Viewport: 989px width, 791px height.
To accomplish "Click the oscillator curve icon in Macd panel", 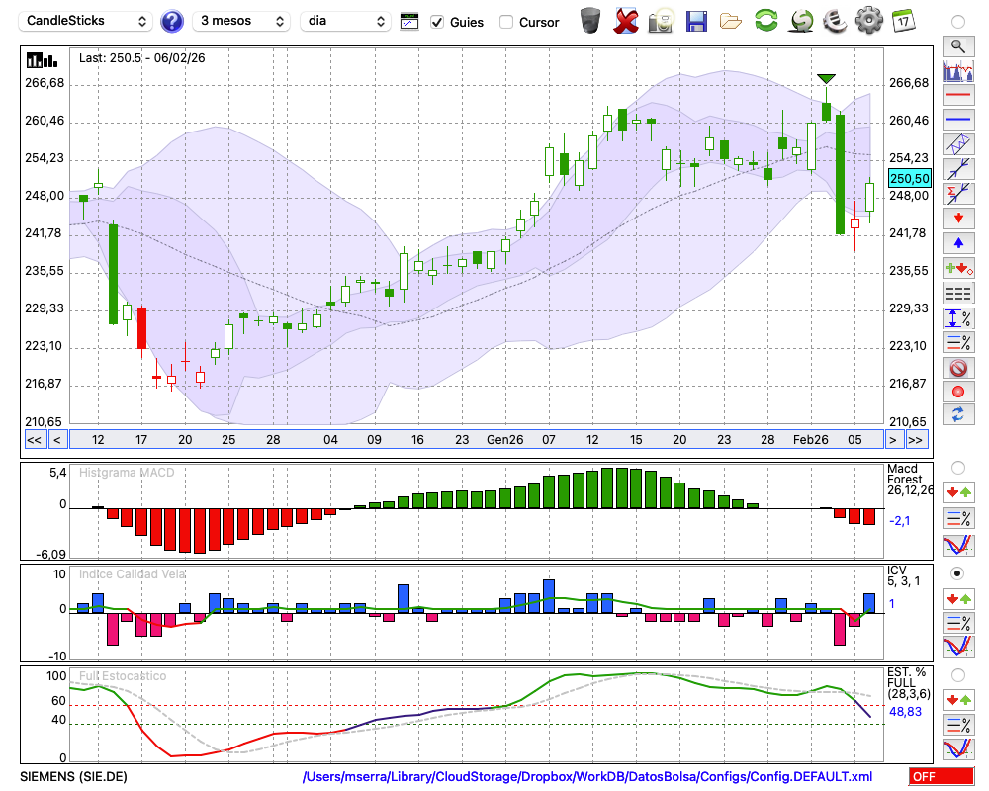I will (958, 545).
